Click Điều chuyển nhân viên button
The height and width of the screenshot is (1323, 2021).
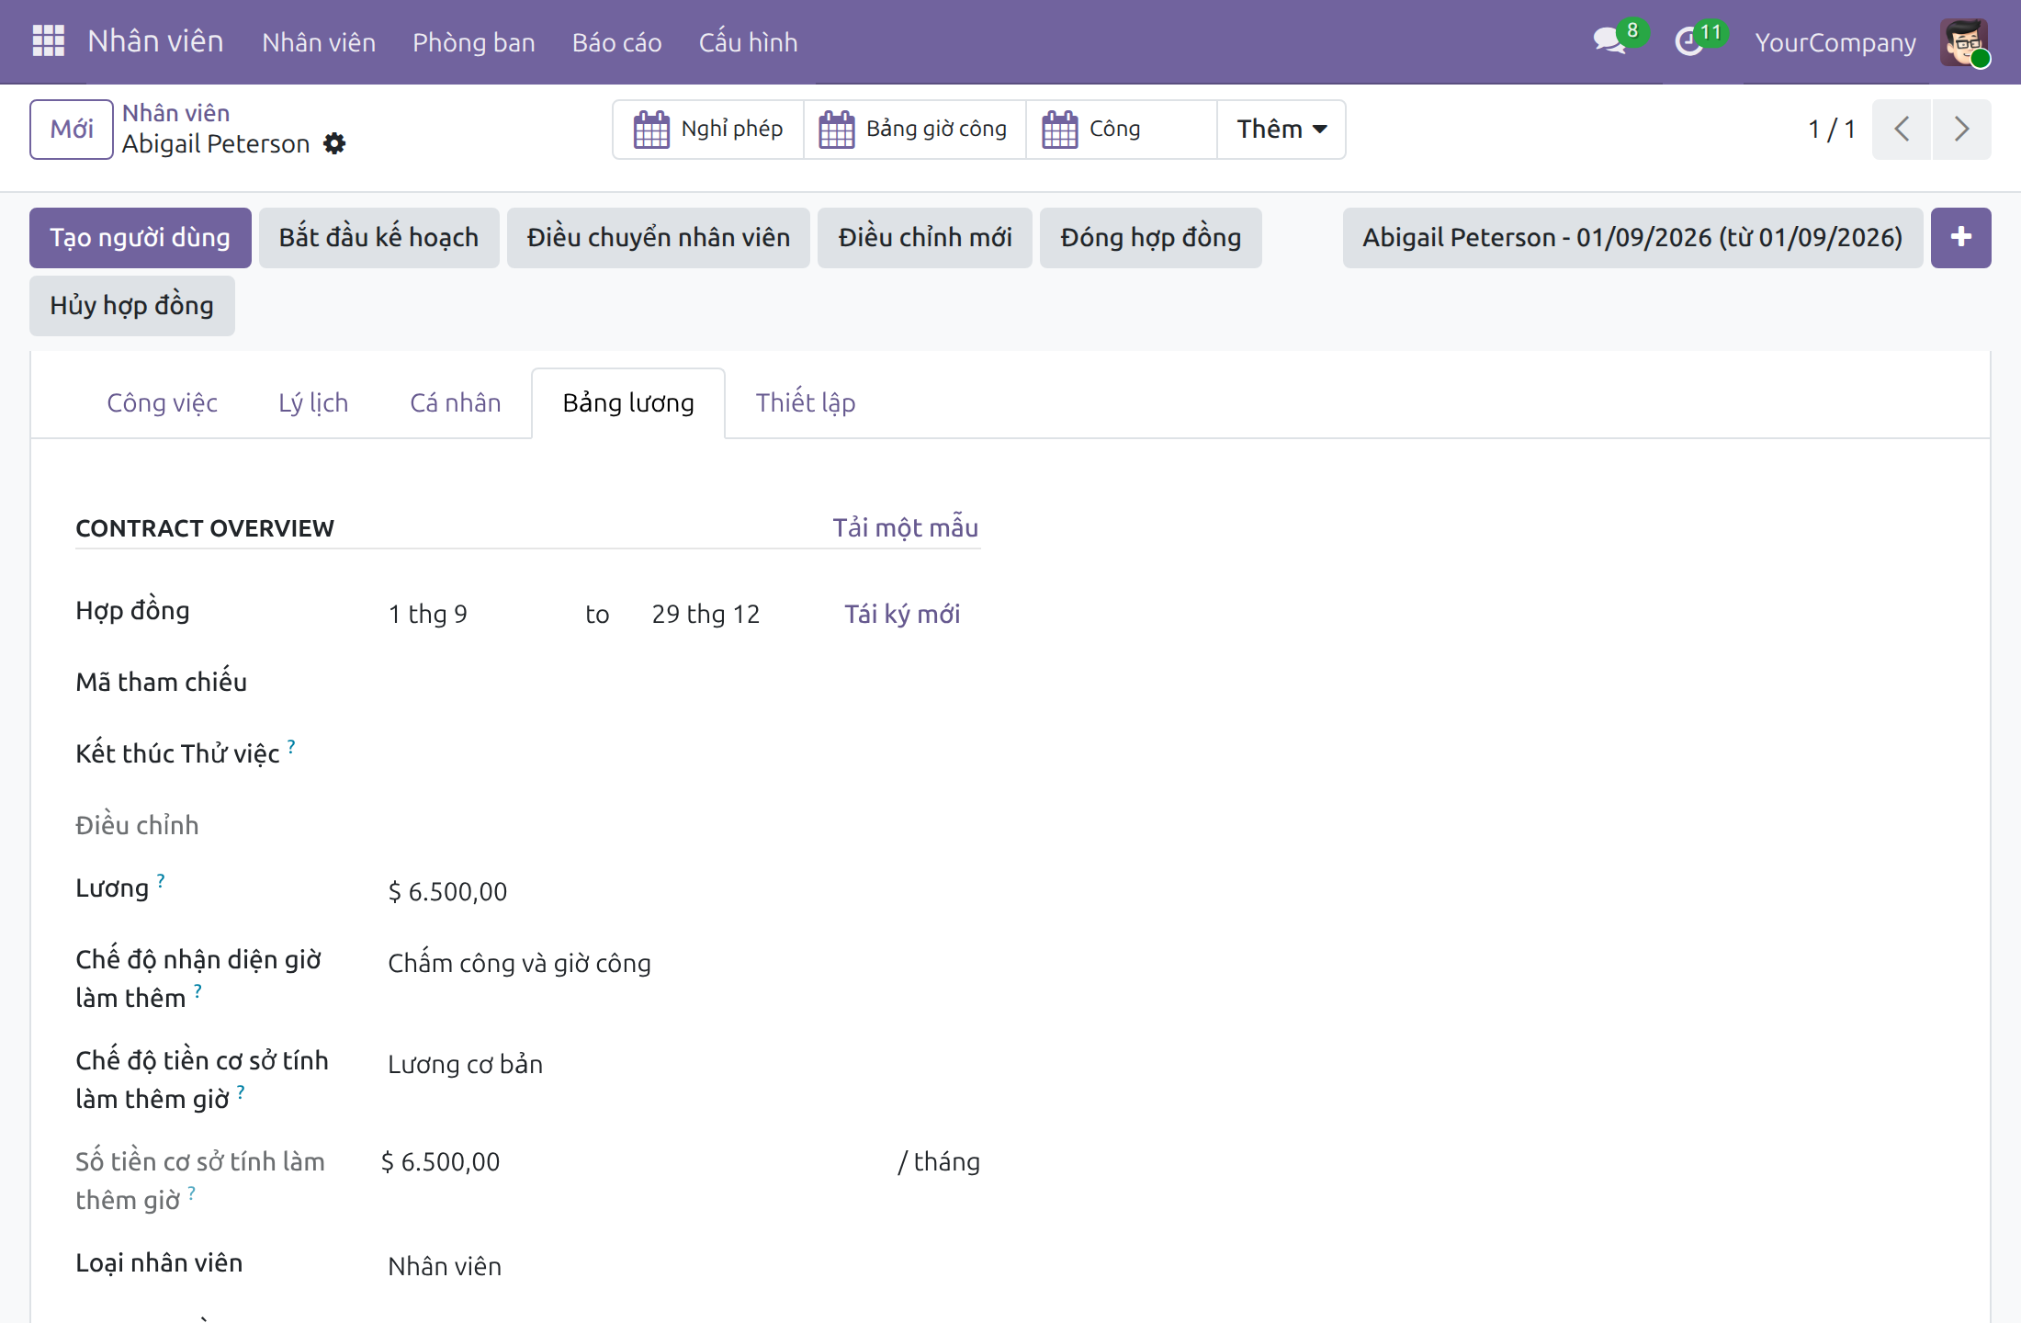(658, 238)
